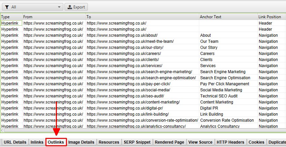The height and width of the screenshot is (147, 286).
Task: Switch to the Cookies tab
Action: tap(256, 142)
